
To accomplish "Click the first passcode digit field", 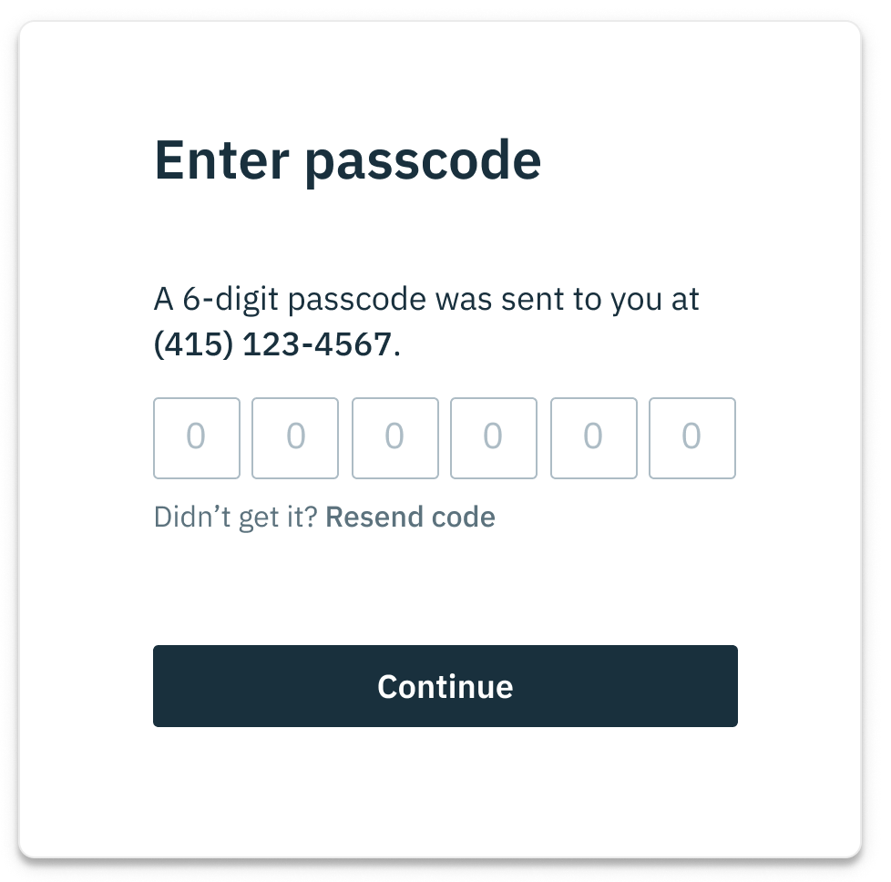I will (197, 438).
